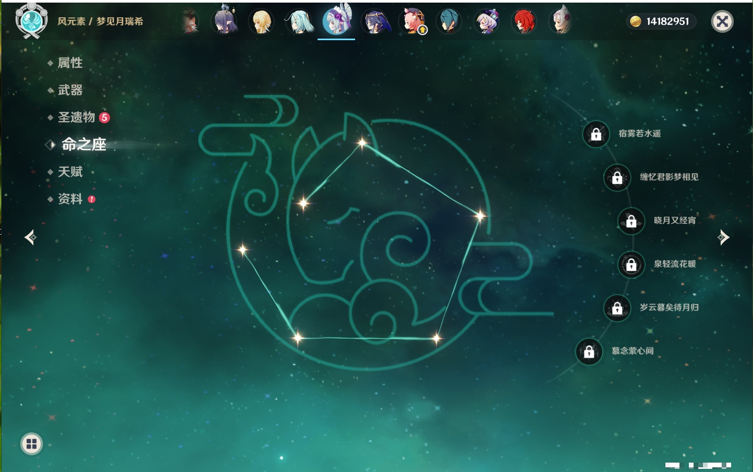753x472 pixels.
Task: Close the character screen with the X button
Action: [x=722, y=21]
